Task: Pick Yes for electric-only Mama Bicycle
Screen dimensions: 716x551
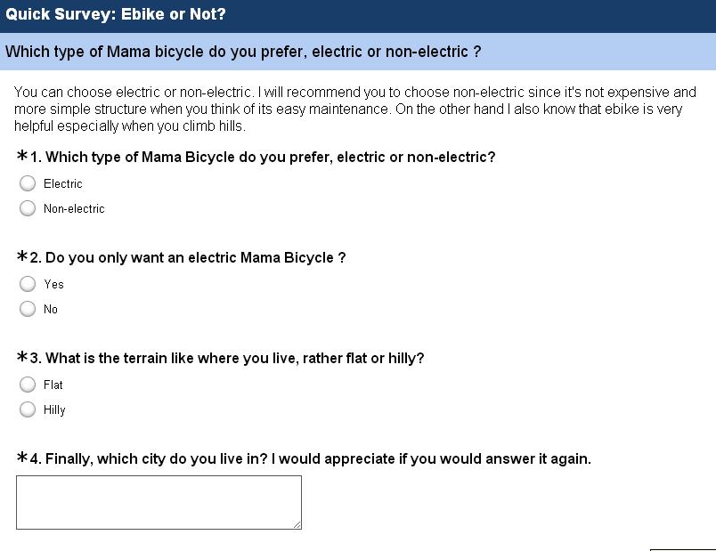Action: (x=28, y=284)
